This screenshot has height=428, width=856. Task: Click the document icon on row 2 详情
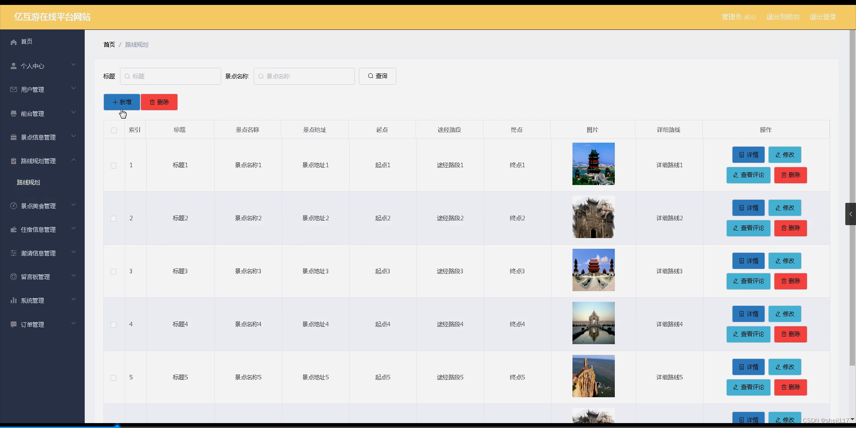tap(742, 208)
